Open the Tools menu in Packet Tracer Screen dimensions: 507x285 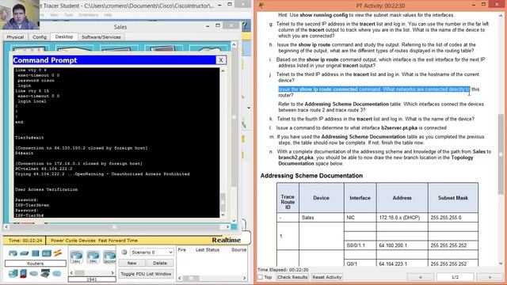point(69,15)
